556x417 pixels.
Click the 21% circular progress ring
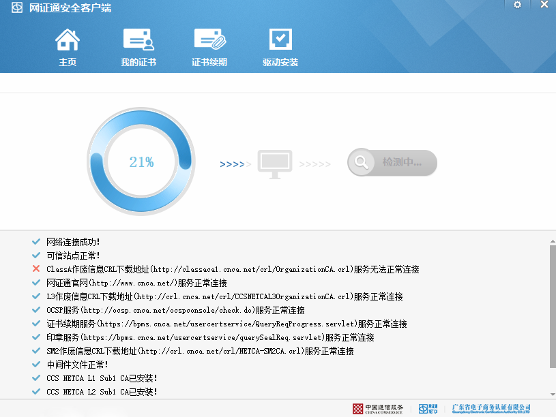point(141,162)
